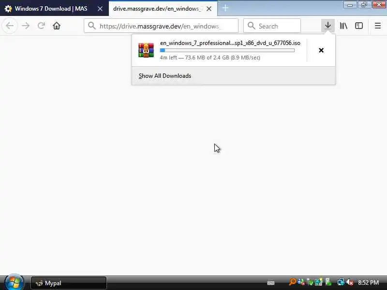
Task: Click the gear favicon on the MAS tab
Action: click(x=8, y=9)
